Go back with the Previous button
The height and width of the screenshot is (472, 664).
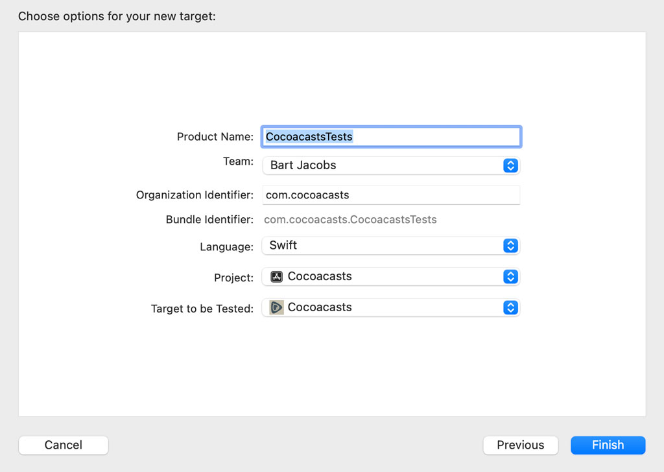click(x=521, y=445)
